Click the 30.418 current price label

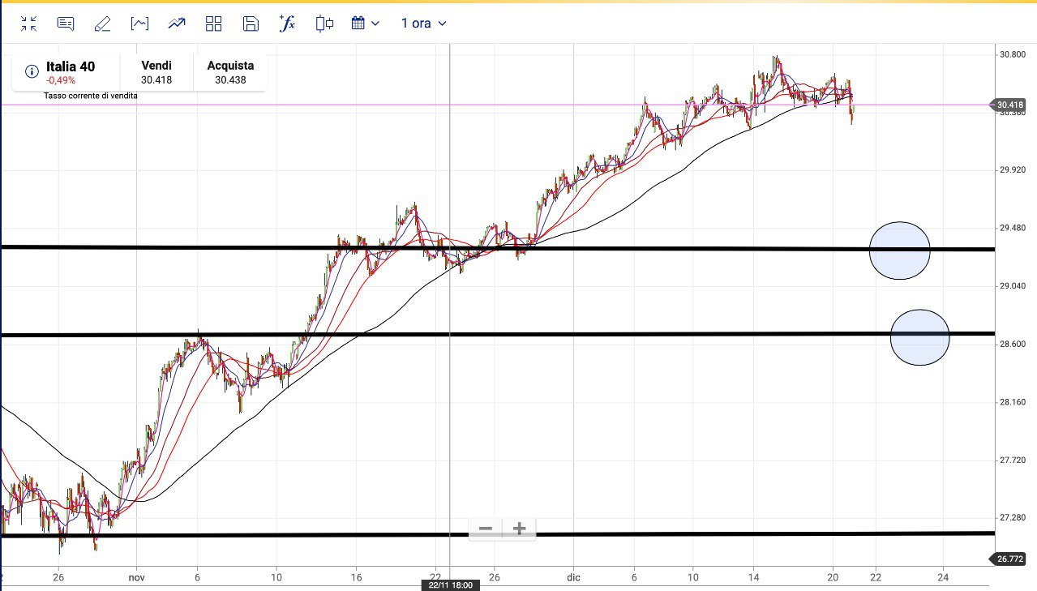pyautogui.click(x=1009, y=105)
